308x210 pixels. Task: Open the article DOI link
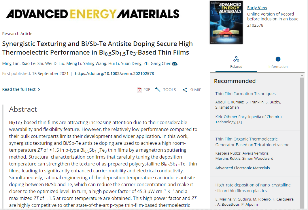[114, 74]
